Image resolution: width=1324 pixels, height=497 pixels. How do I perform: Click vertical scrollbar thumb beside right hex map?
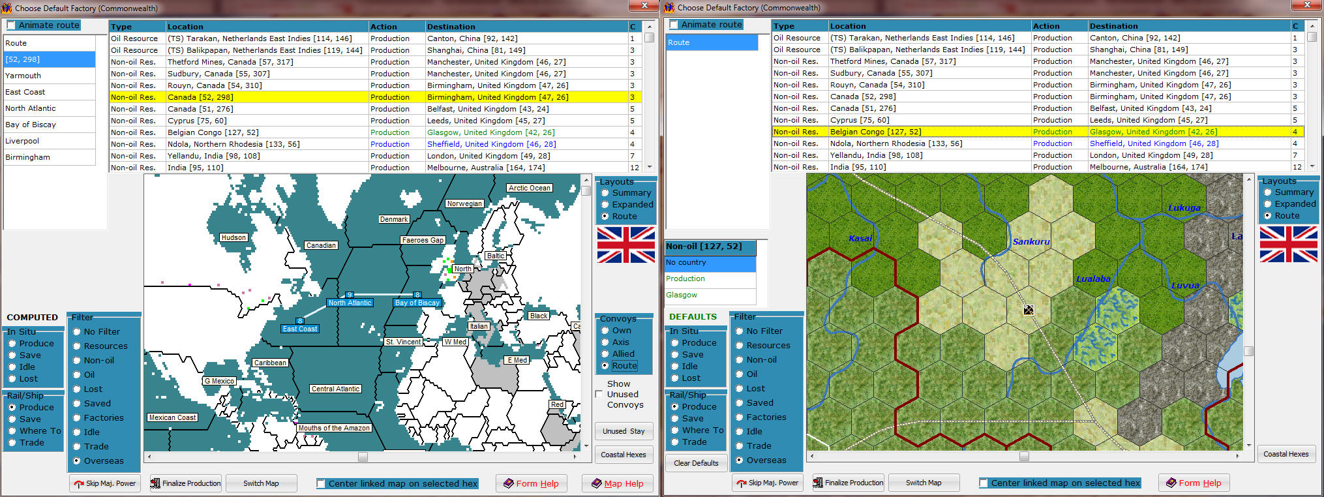point(1249,351)
